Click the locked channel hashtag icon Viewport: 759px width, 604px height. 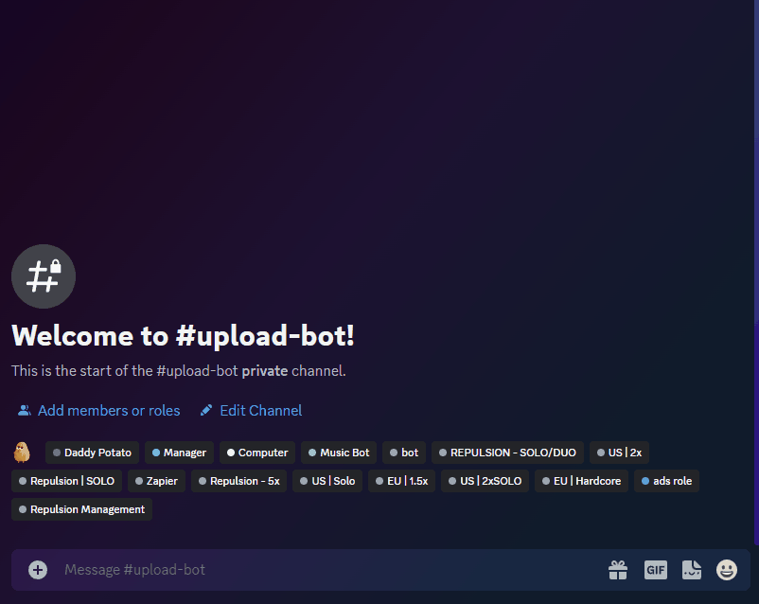pos(43,276)
